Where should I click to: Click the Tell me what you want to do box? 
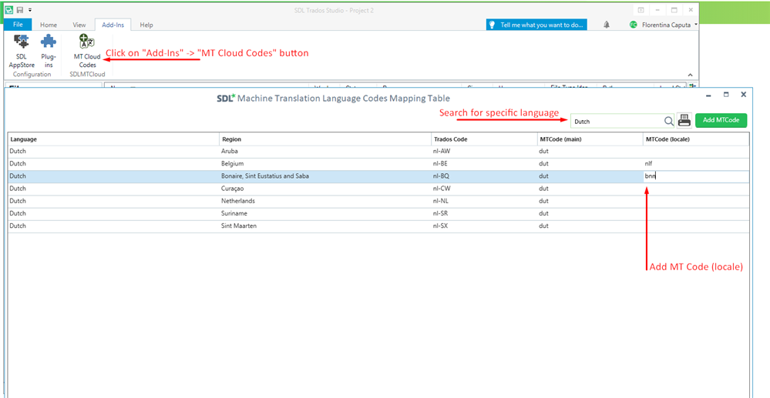(536, 25)
